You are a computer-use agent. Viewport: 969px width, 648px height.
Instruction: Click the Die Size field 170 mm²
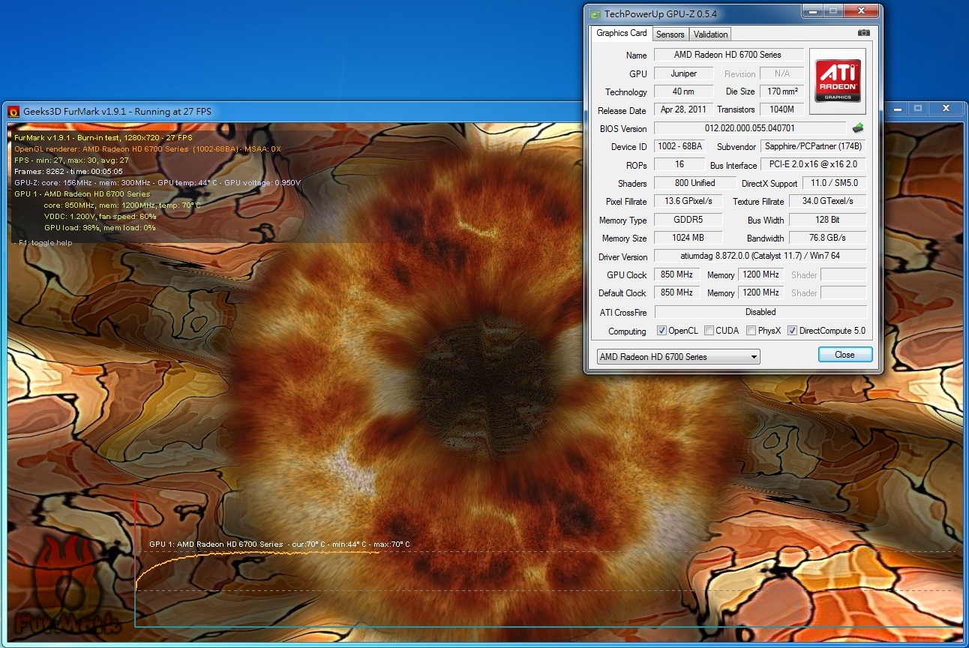tap(781, 91)
